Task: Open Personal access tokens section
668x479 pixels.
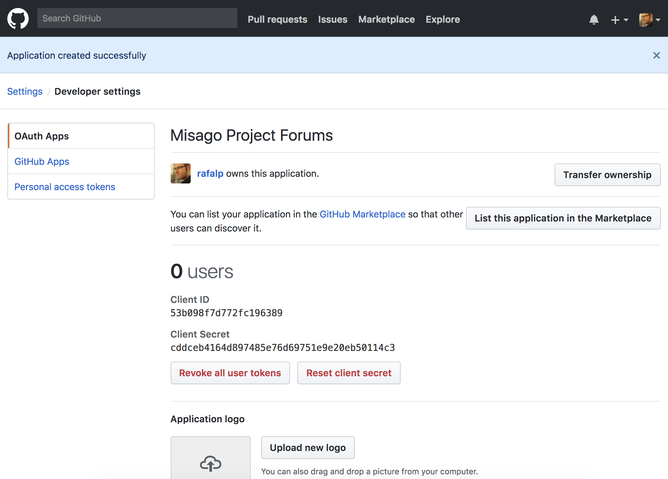Action: coord(81,187)
